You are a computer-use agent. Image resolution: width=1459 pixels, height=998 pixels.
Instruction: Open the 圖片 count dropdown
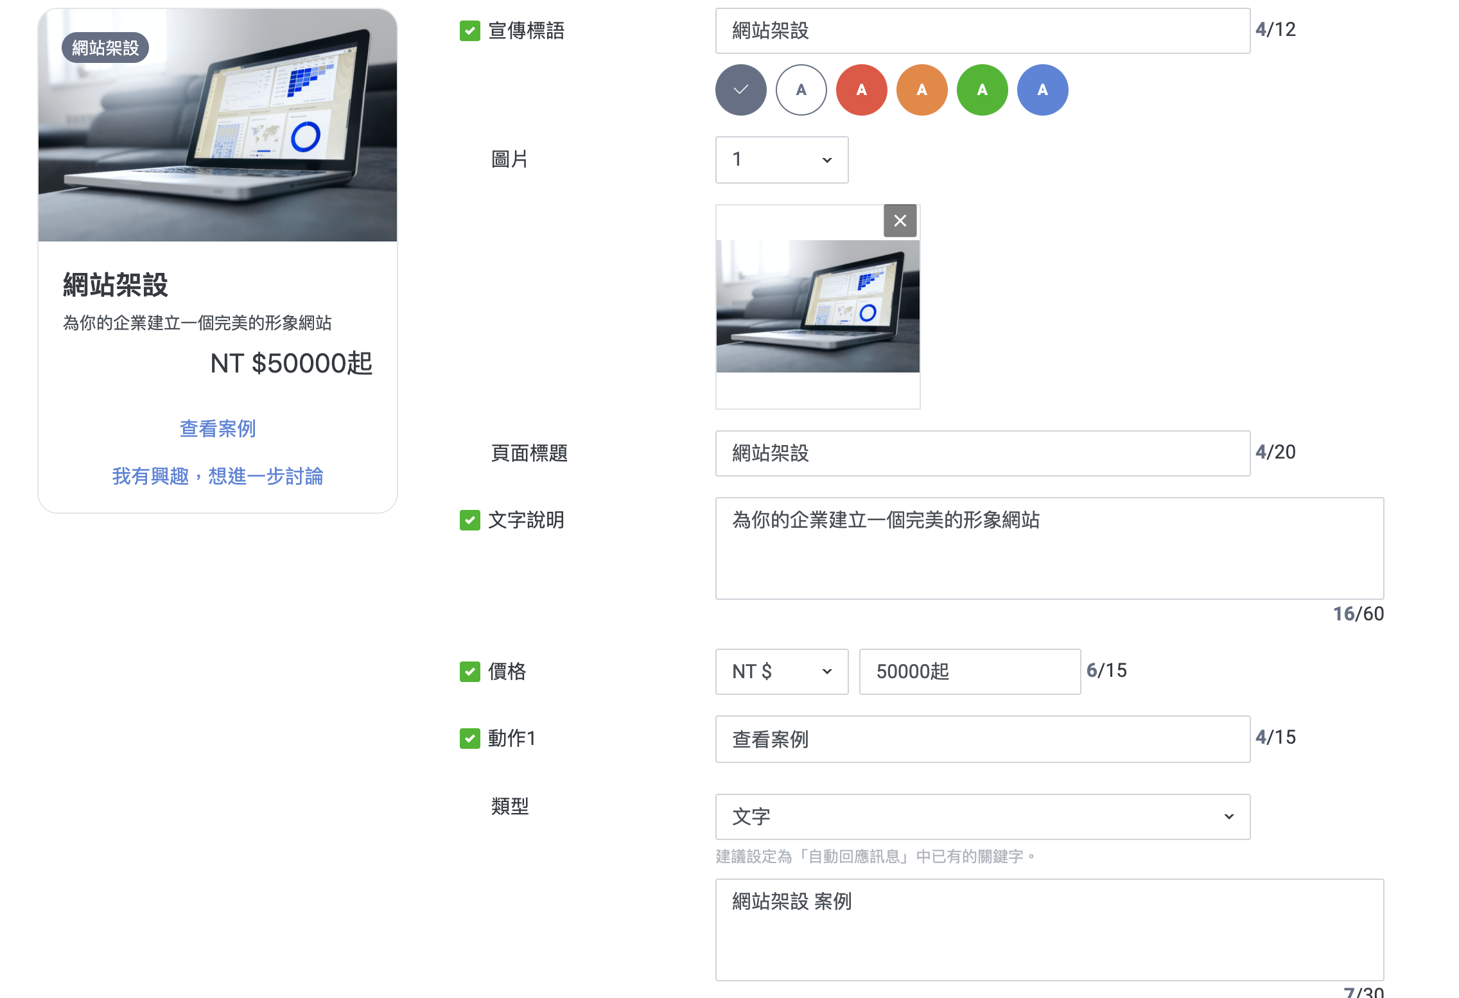(x=782, y=160)
